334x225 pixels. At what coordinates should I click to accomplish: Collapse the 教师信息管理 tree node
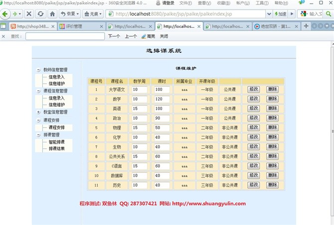pyautogui.click(x=38, y=70)
